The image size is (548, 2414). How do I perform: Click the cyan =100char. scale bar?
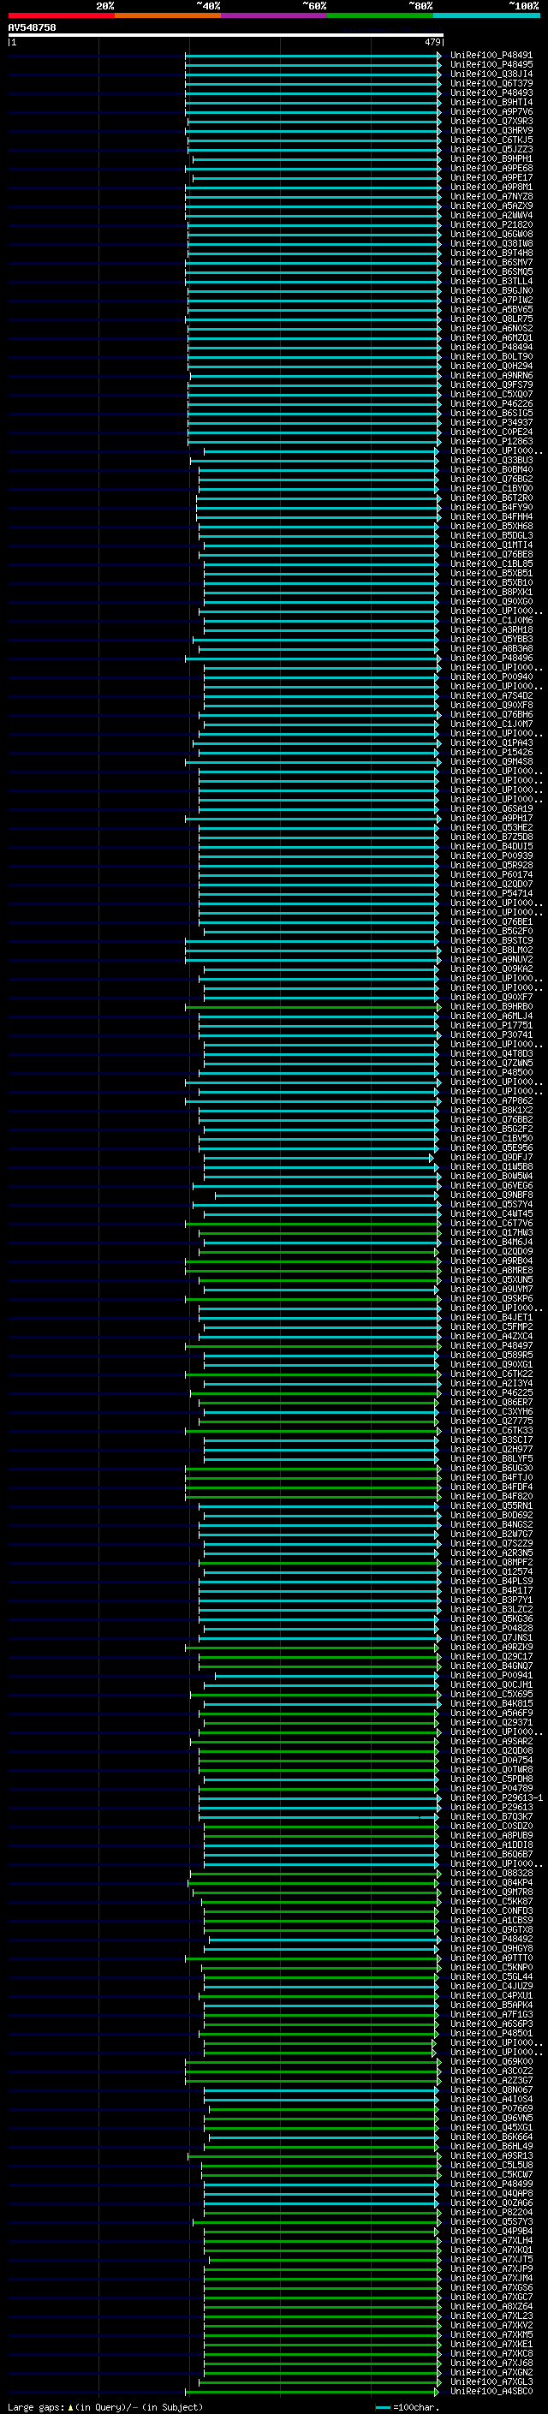click(382, 2407)
